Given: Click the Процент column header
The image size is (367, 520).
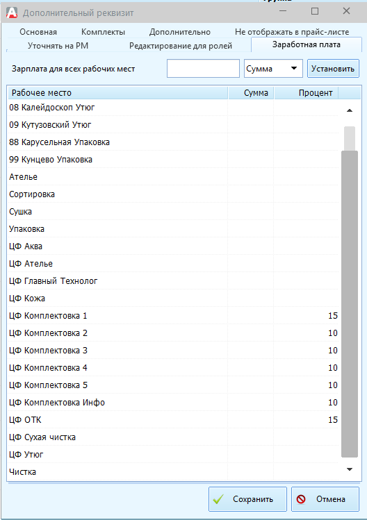Looking at the screenshot, I should click(x=307, y=93).
